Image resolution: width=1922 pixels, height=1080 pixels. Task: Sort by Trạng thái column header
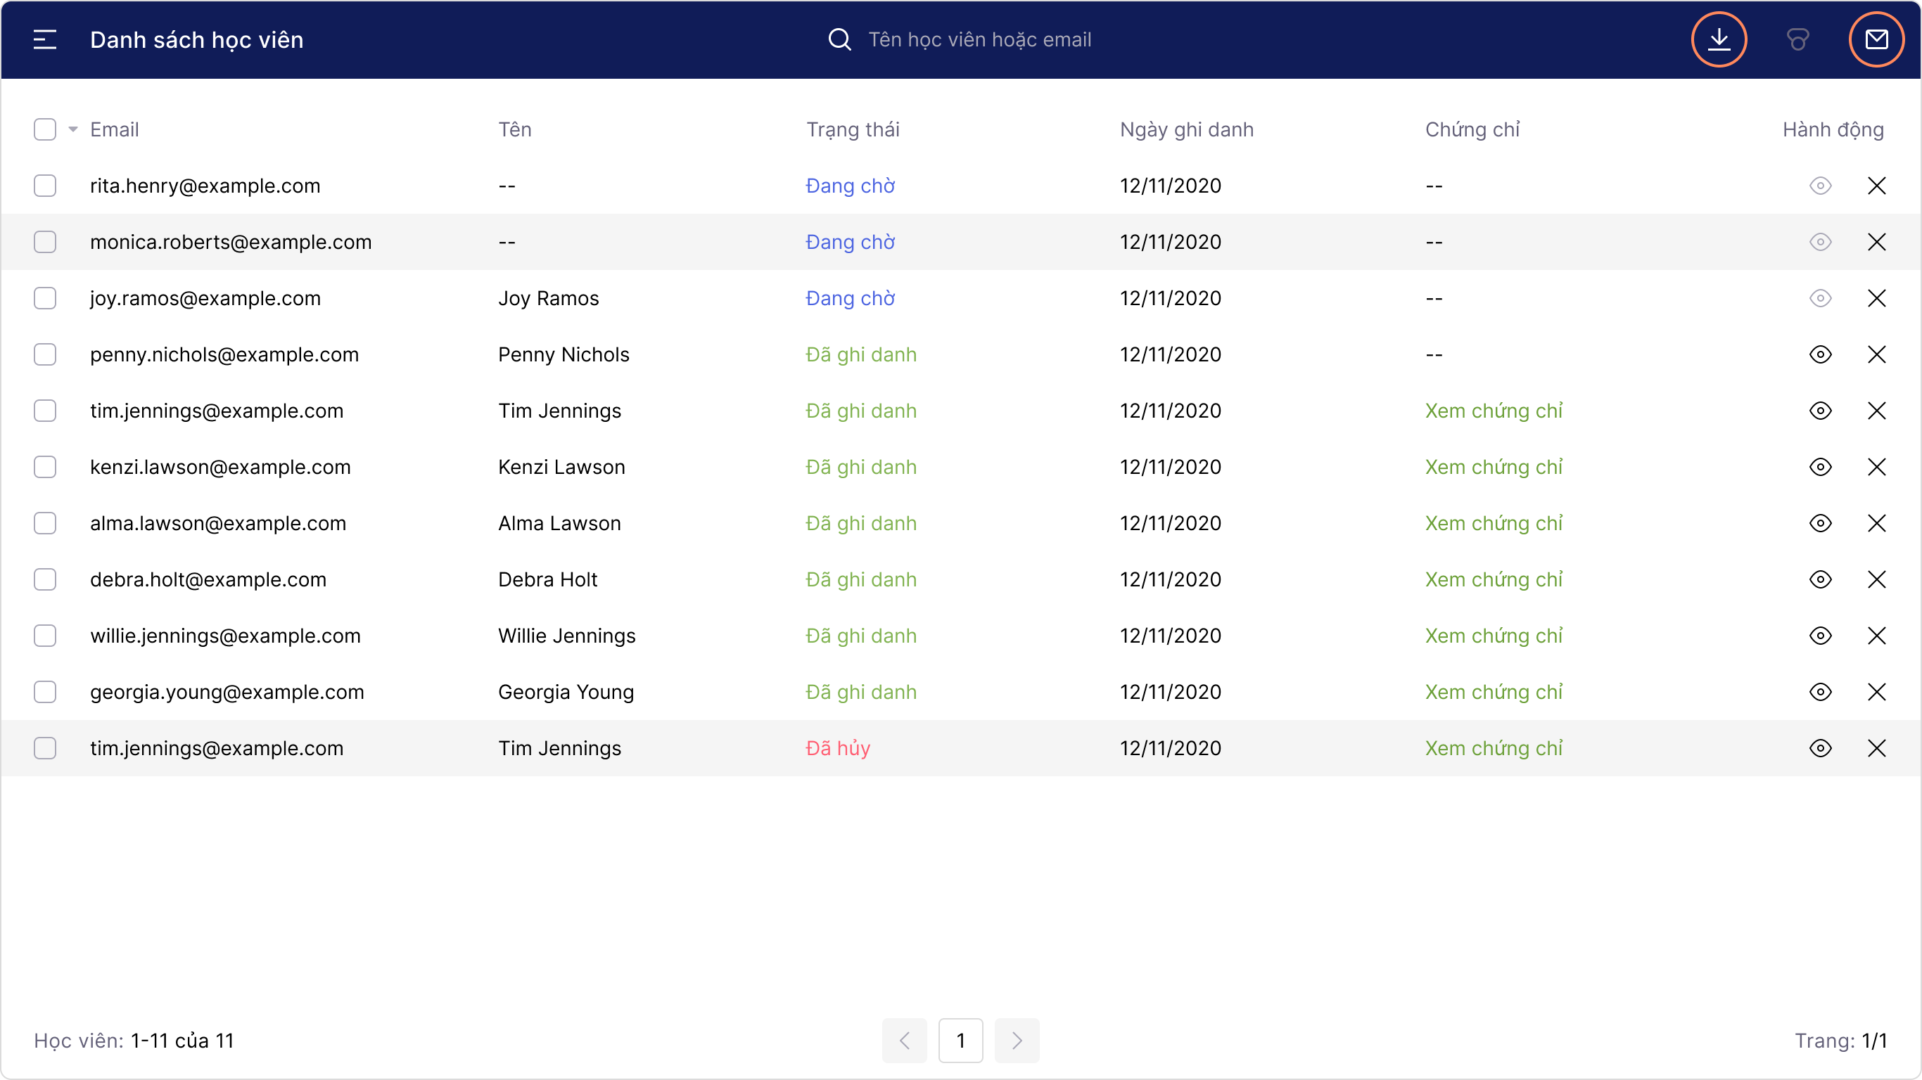pos(852,130)
